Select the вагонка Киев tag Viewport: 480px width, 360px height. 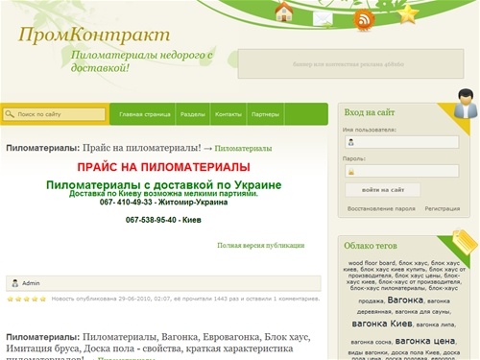pyautogui.click(x=382, y=324)
